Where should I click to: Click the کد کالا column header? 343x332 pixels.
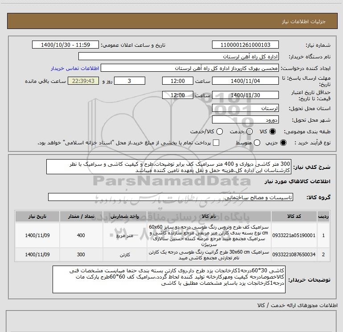click(x=294, y=216)
